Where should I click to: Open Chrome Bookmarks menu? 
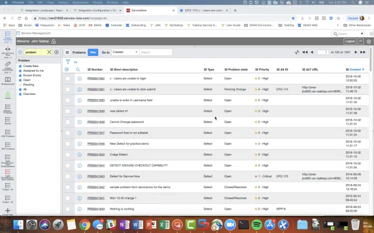coord(81,2)
